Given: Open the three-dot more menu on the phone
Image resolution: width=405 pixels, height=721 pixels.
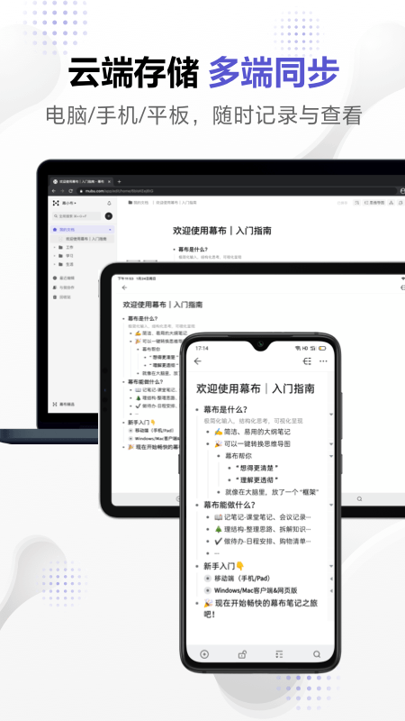Looking at the screenshot, I should click(x=324, y=361).
